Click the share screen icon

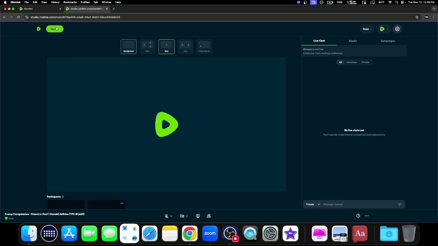198,216
